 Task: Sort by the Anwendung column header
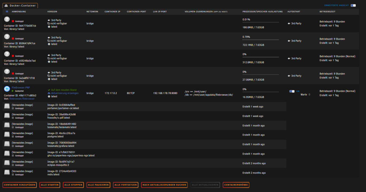[19, 11]
